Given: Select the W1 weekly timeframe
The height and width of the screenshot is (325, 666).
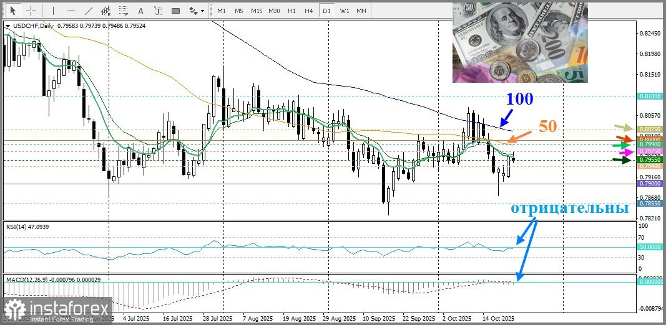Looking at the screenshot, I should 344,11.
